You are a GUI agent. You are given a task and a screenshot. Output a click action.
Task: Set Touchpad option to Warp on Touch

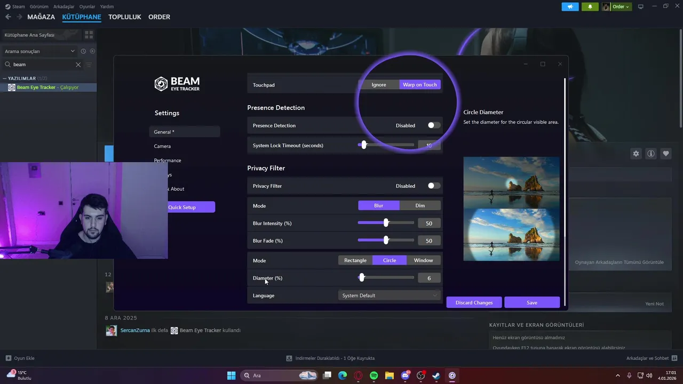click(420, 85)
